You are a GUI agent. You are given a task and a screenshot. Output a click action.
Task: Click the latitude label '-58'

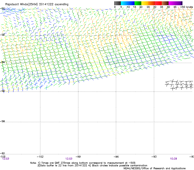(x=2, y=121)
